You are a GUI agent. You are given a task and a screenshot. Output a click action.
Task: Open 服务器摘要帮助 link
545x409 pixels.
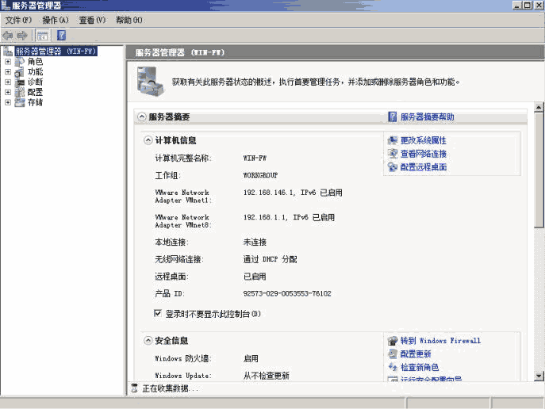(x=427, y=117)
